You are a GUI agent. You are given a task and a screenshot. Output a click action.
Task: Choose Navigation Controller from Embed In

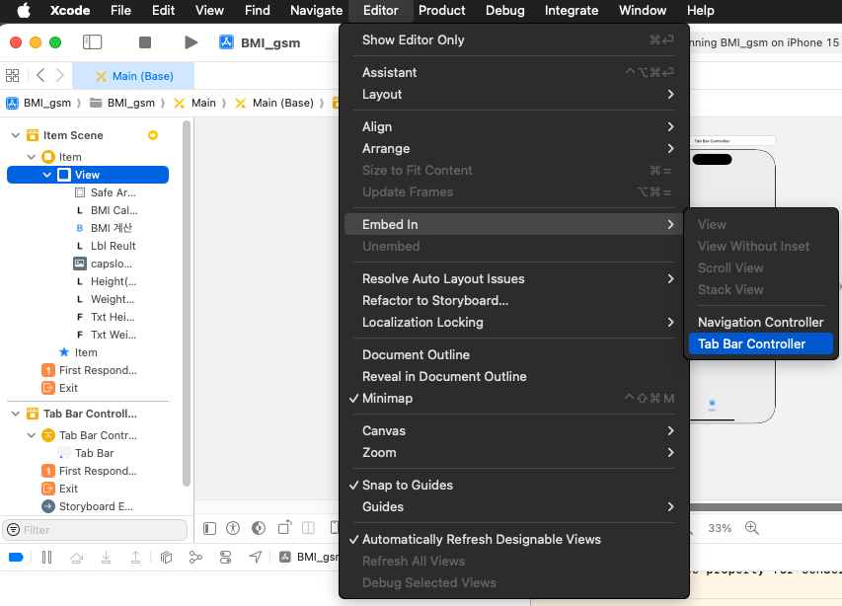760,322
